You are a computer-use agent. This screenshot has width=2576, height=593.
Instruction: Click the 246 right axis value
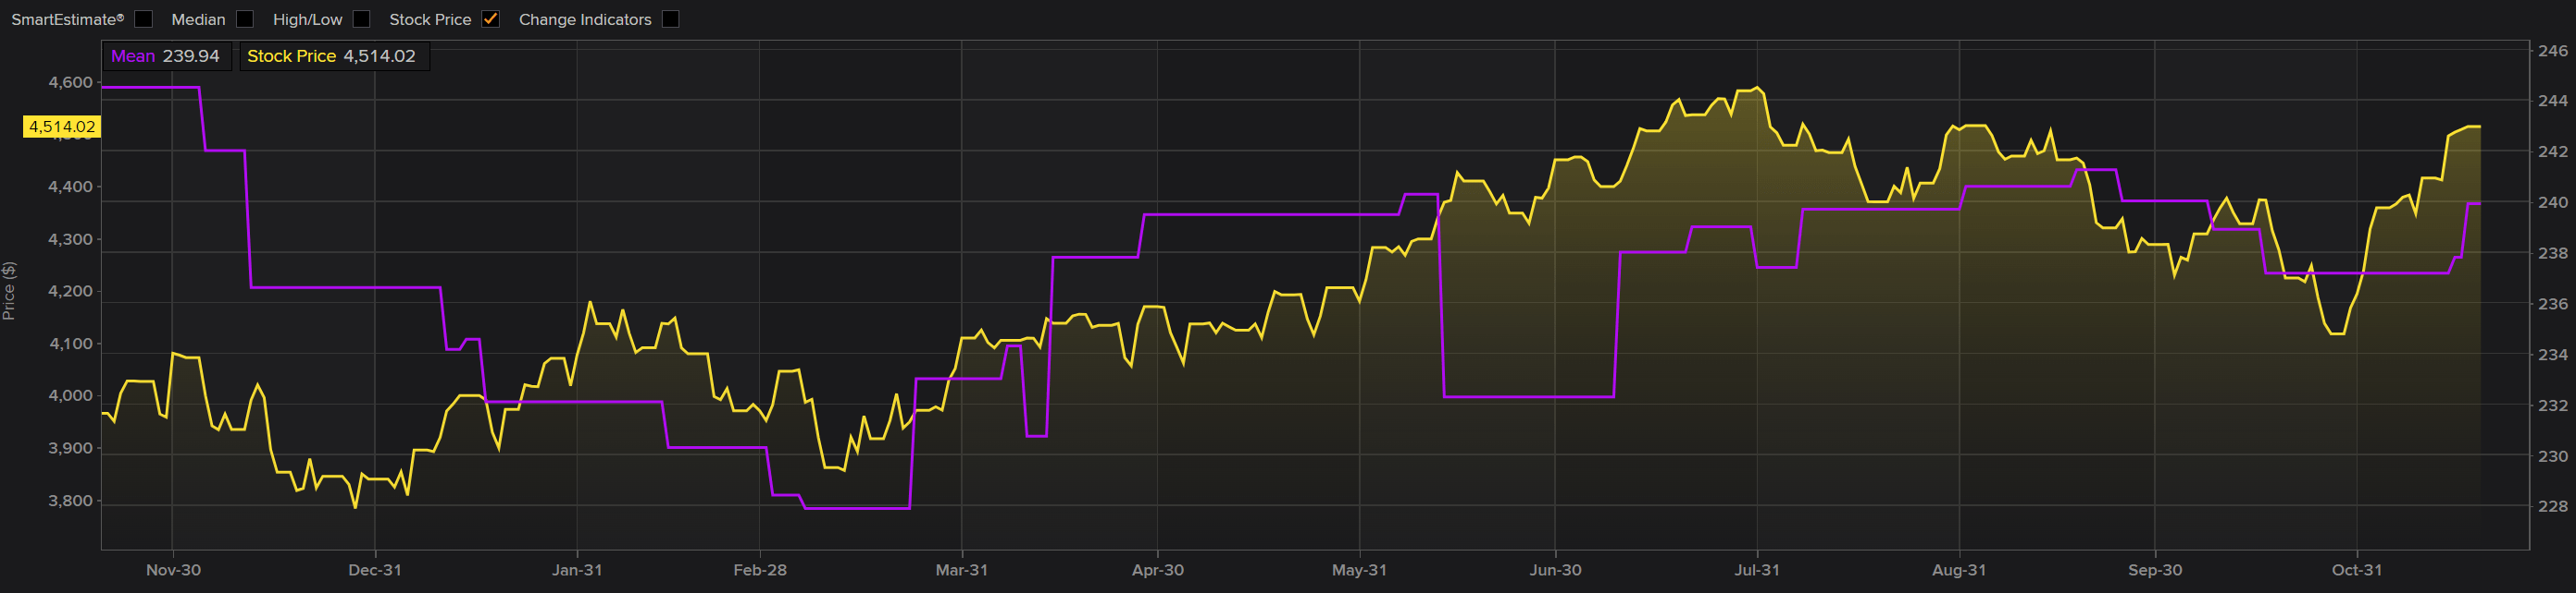[2552, 50]
